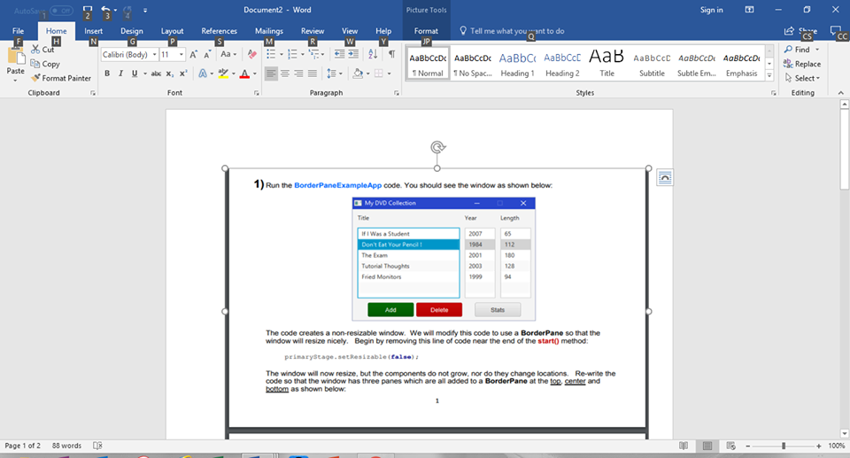Center align the paragraph
Image resolution: width=850 pixels, height=458 pixels.
click(x=284, y=74)
